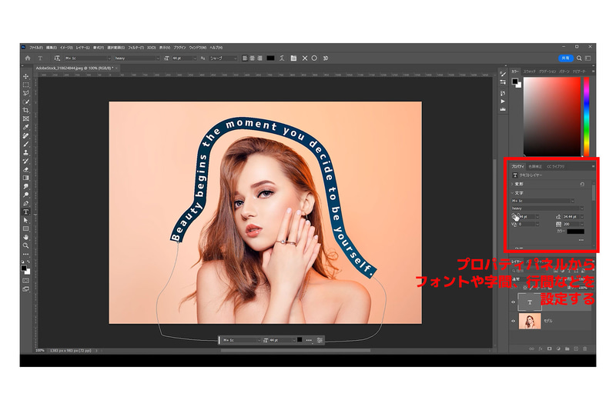Center-align text in options bar

click(x=253, y=58)
